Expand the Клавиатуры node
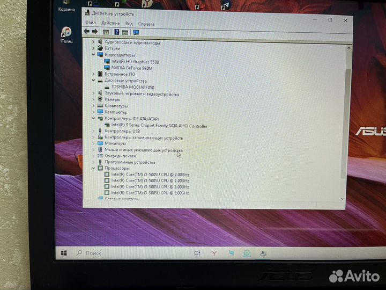 coord(93,106)
